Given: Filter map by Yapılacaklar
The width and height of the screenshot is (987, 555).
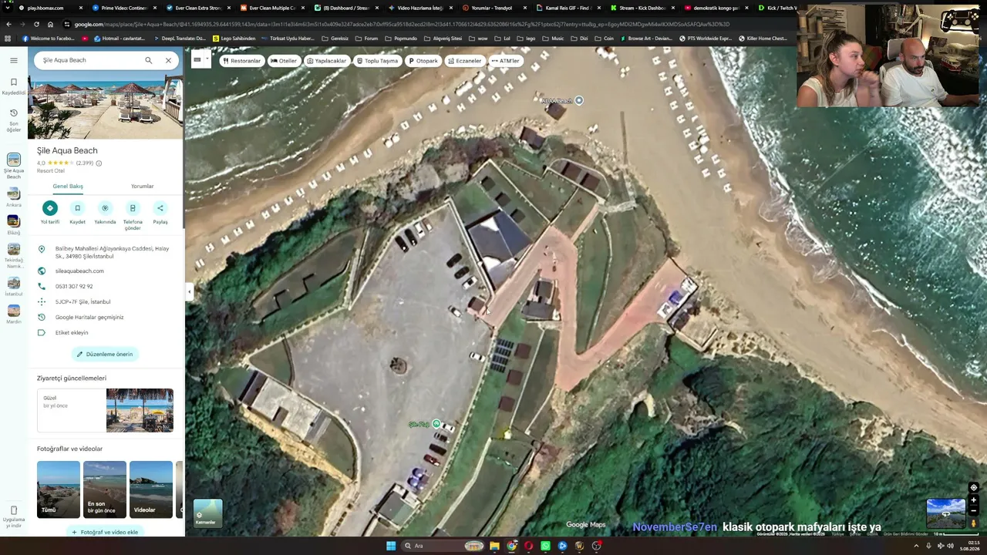Looking at the screenshot, I should coord(327,61).
